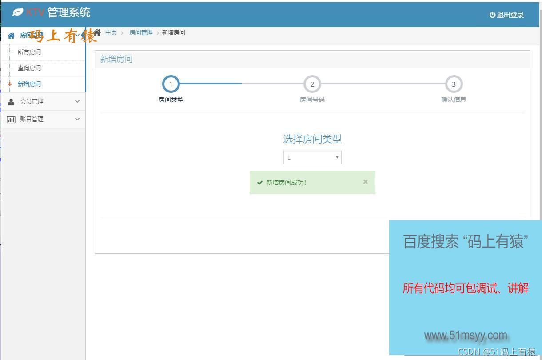Click the 新增房间 breadcrumb text
Image resolution: width=542 pixels, height=360 pixels.
pyautogui.click(x=174, y=32)
